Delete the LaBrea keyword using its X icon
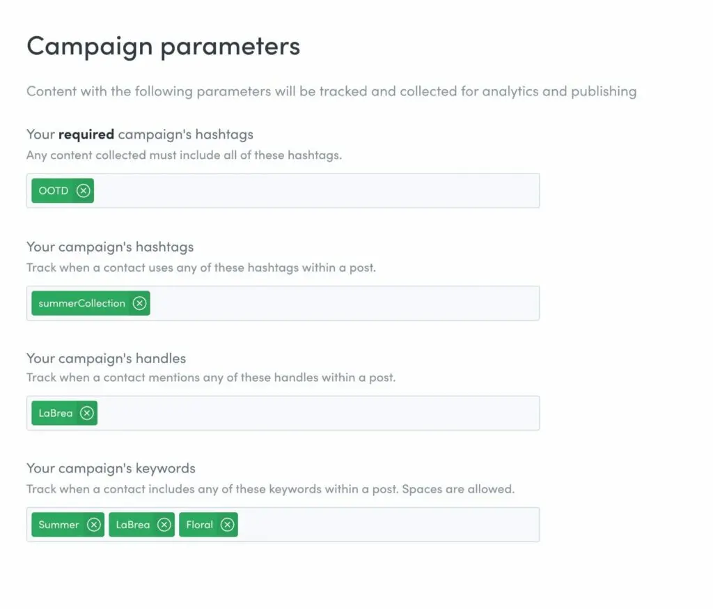This screenshot has width=713, height=609. pyautogui.click(x=164, y=525)
